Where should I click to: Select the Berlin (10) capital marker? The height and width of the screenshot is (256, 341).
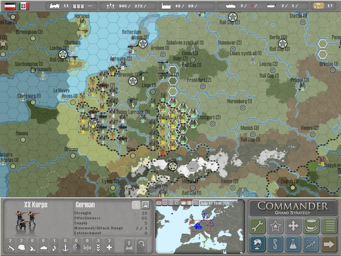[x=283, y=44]
